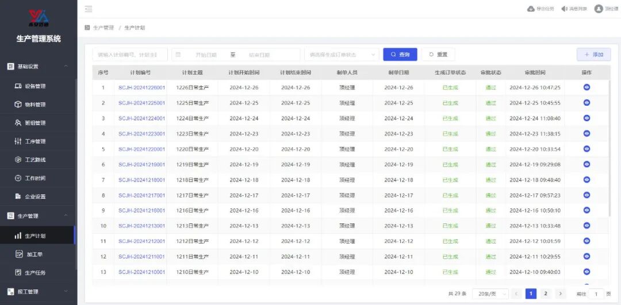621x305 pixels.
Task: Click the calendar icon in date range
Action: pos(178,55)
